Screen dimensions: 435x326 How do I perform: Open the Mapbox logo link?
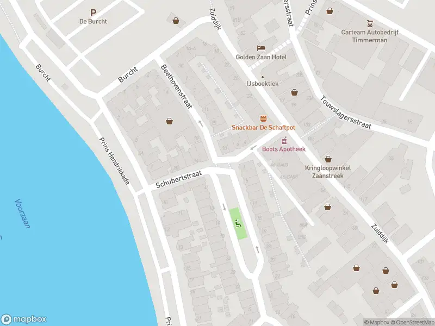[x=23, y=319]
